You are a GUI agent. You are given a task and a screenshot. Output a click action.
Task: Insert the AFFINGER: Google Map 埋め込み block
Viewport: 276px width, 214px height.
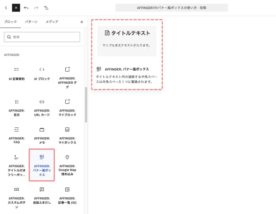67,165
